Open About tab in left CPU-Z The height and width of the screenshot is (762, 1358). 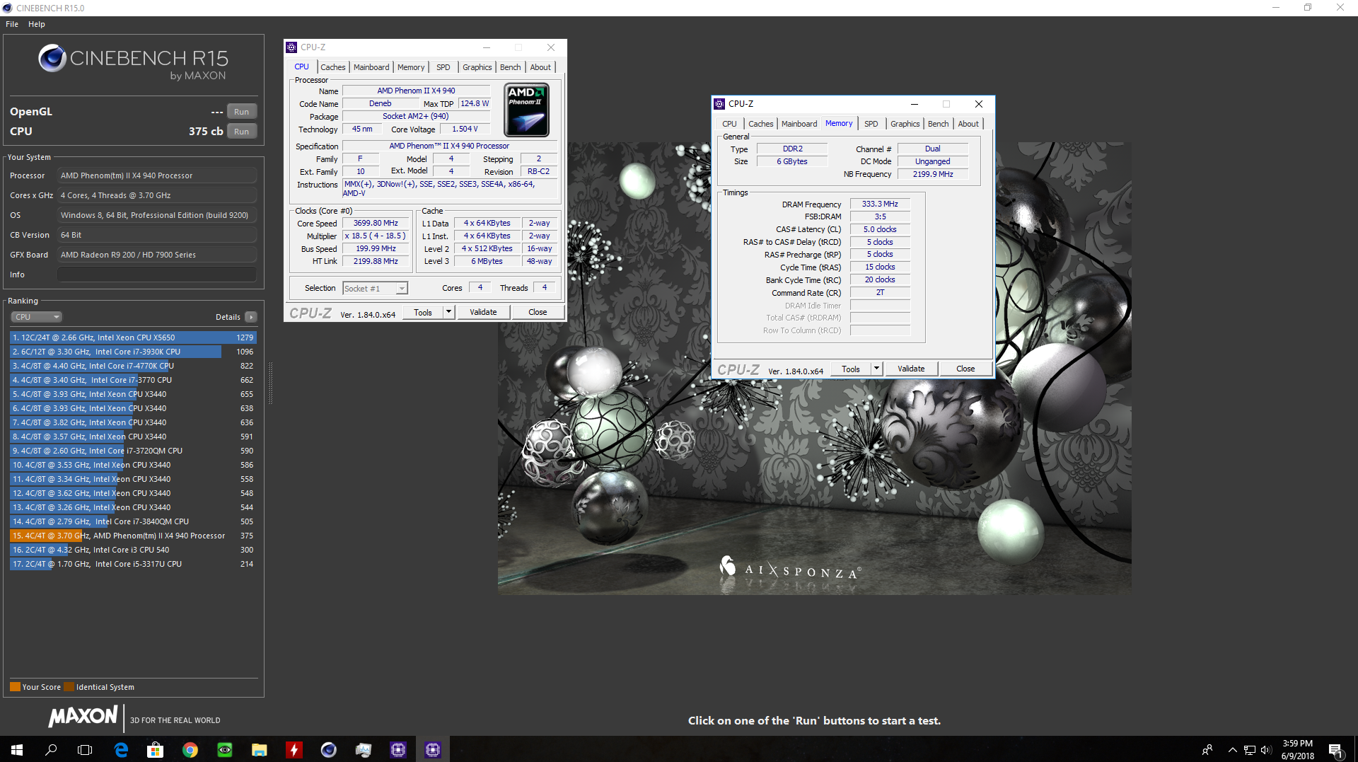[x=541, y=67]
